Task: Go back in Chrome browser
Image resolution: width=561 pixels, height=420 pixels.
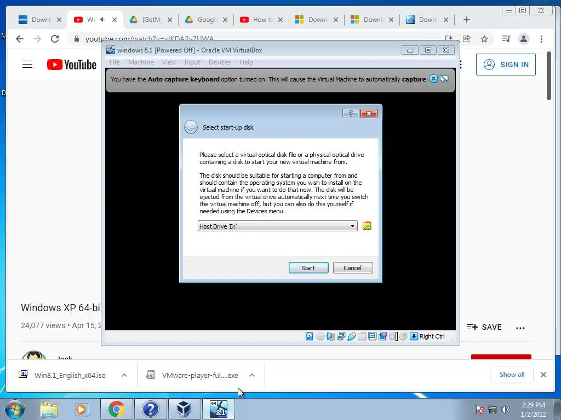Action: coord(20,39)
